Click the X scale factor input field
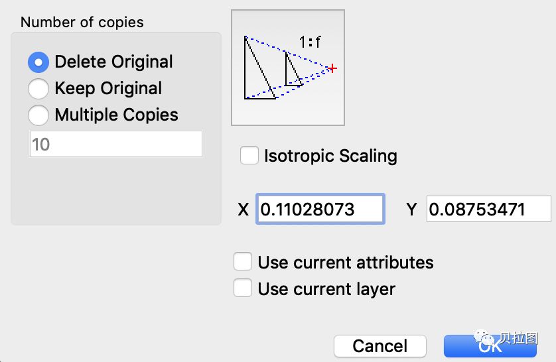Viewport: 556px width, 362px height. [x=320, y=209]
